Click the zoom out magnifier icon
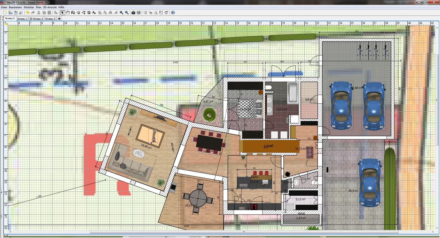Image resolution: width=440 pixels, height=238 pixels. coord(127,13)
